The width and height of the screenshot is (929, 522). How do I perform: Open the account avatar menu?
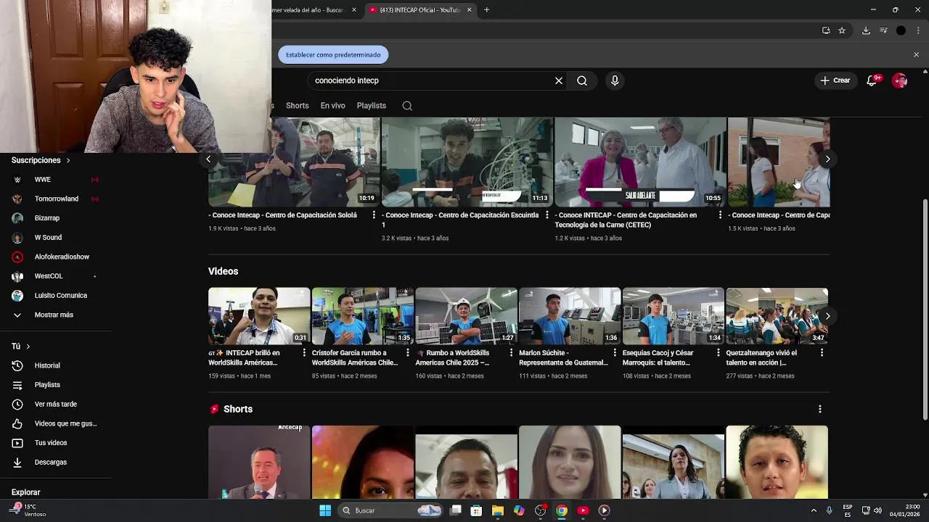pyautogui.click(x=900, y=80)
